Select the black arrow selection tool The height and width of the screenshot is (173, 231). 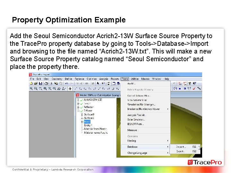tap(98, 84)
